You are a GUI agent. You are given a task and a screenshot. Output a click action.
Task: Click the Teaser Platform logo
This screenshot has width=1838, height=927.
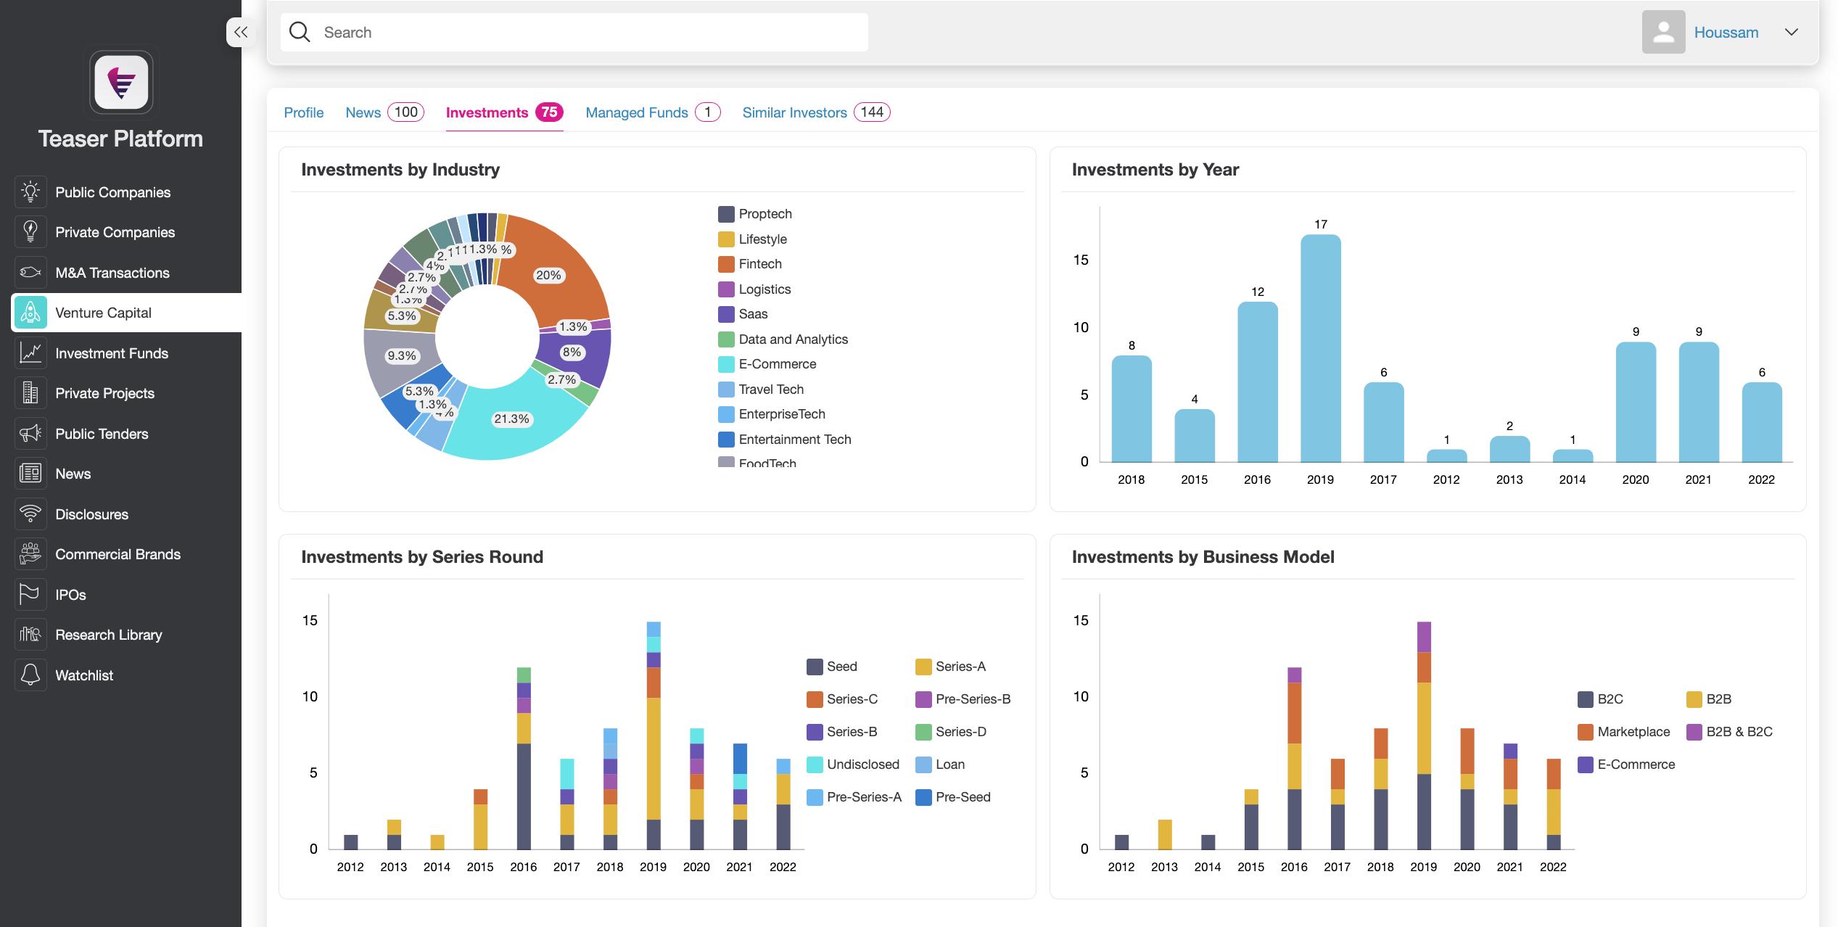click(121, 82)
